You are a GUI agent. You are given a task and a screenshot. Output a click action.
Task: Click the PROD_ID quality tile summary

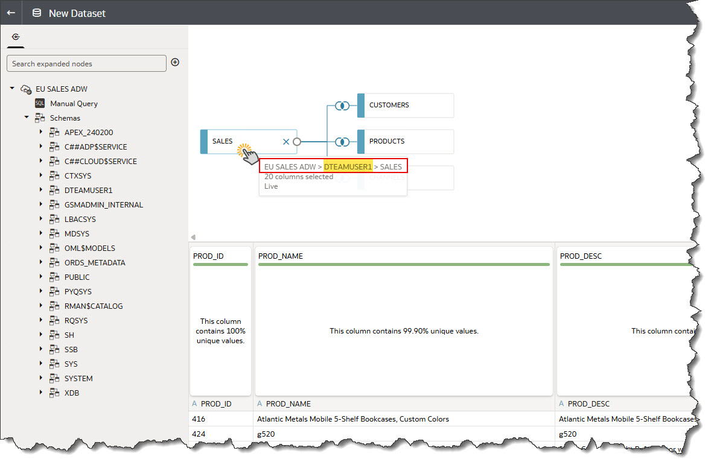(x=220, y=331)
